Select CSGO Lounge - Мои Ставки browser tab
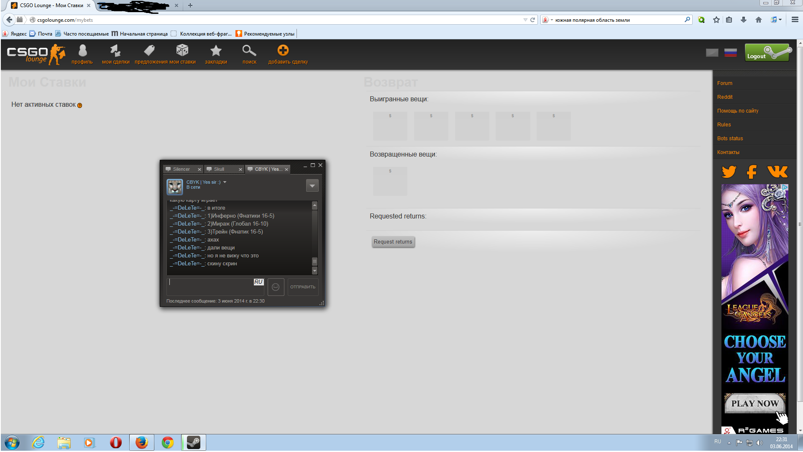Screen dimensions: 803x452 pos(51,5)
